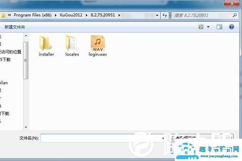Image resolution: width=242 pixels, height=161 pixels.
Task: Select the sidebar item ending in lian
Action: (x=4, y=83)
